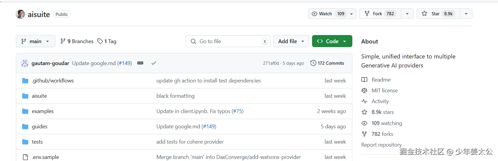Screen dimensions: 498x161
Task: Open the main branch selector
Action: 35,41
